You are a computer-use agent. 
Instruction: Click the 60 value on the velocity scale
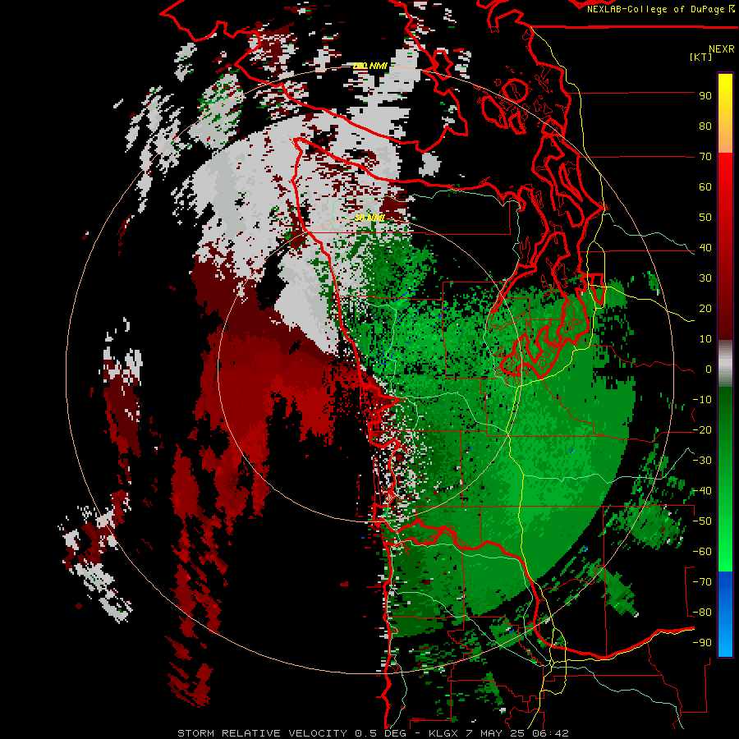pos(705,186)
